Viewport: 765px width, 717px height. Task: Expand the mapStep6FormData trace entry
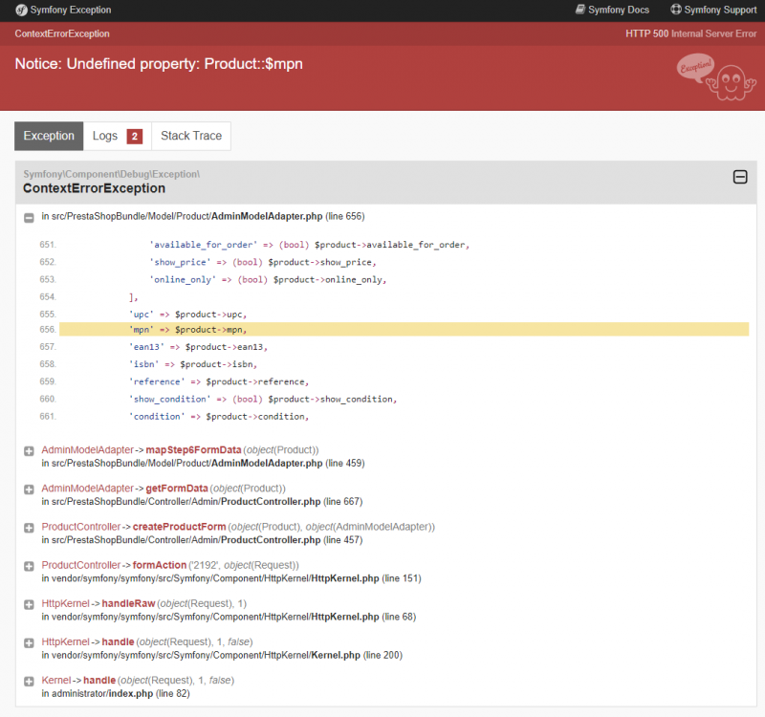29,450
